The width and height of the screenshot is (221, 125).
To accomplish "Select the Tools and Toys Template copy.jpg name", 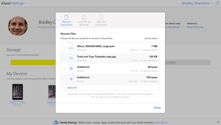I will pyautogui.click(x=96, y=57).
